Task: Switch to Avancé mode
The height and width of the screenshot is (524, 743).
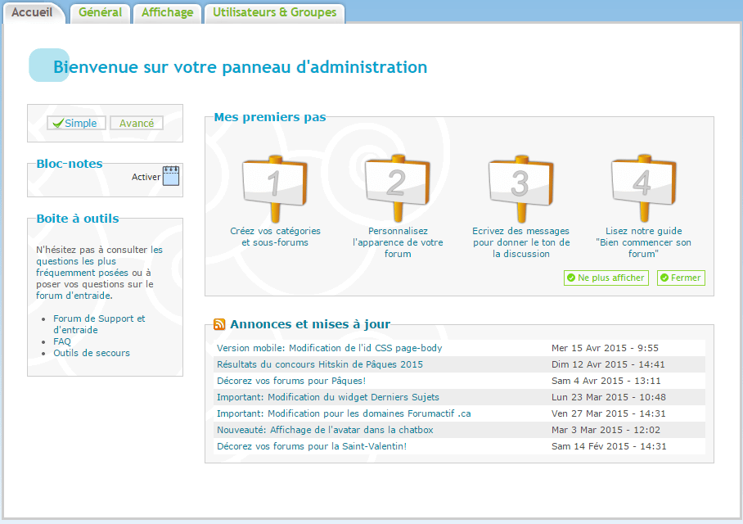Action: pyautogui.click(x=137, y=124)
